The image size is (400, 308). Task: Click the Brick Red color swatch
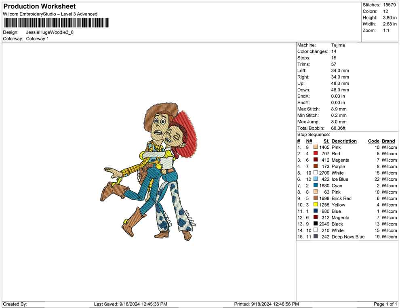point(316,198)
